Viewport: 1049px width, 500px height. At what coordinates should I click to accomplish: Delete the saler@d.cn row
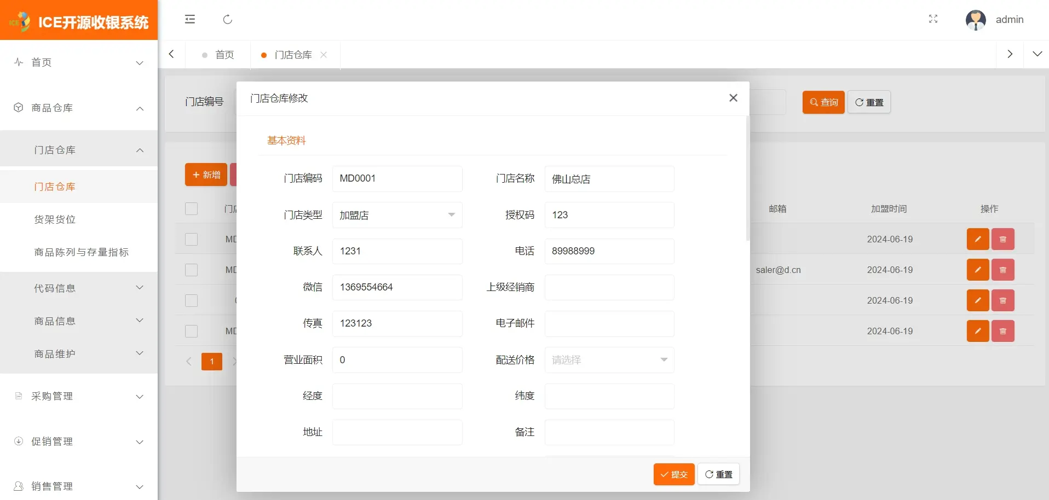coord(1003,270)
